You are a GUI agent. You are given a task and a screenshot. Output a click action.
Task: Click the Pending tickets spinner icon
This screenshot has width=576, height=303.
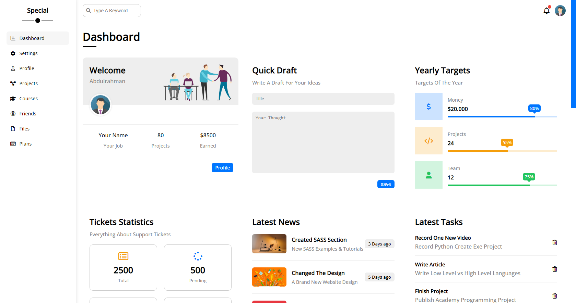pyautogui.click(x=198, y=256)
